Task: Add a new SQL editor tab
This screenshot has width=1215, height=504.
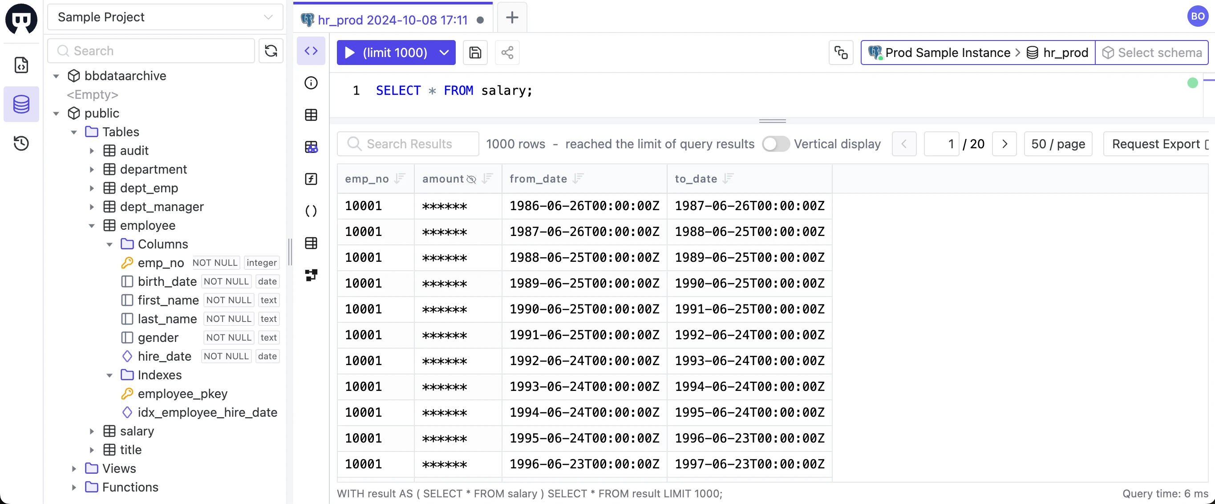Action: (512, 18)
